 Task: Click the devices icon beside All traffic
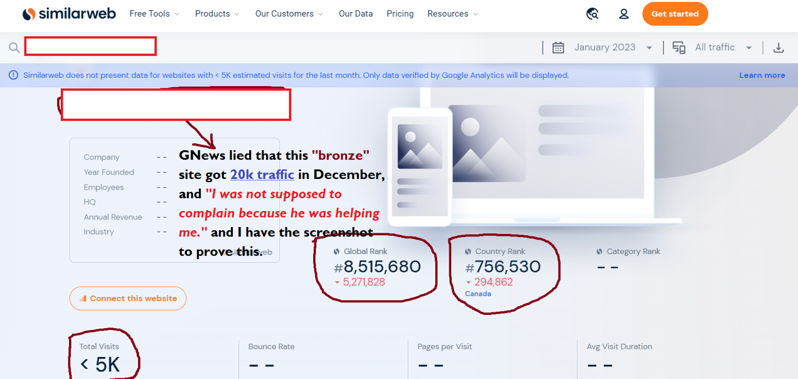(x=679, y=48)
